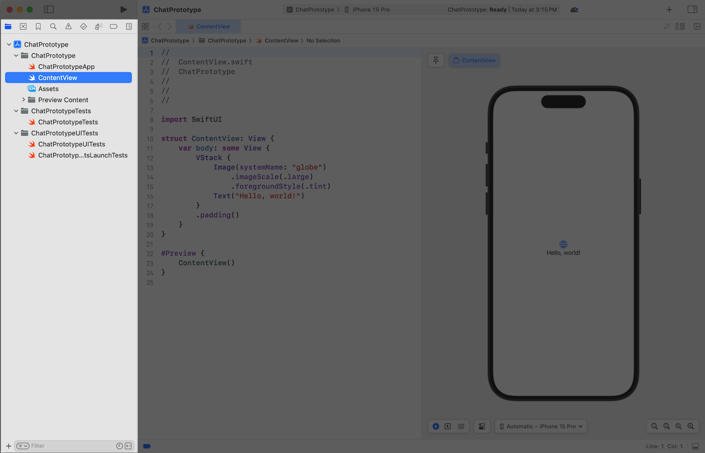Image resolution: width=705 pixels, height=453 pixels.
Task: Toggle the bottom debug area
Action: pyautogui.click(x=695, y=446)
